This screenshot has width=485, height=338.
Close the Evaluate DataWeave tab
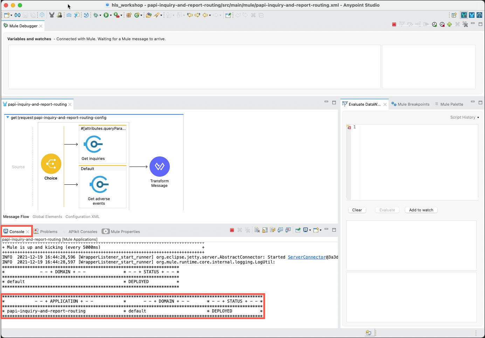coord(385,104)
